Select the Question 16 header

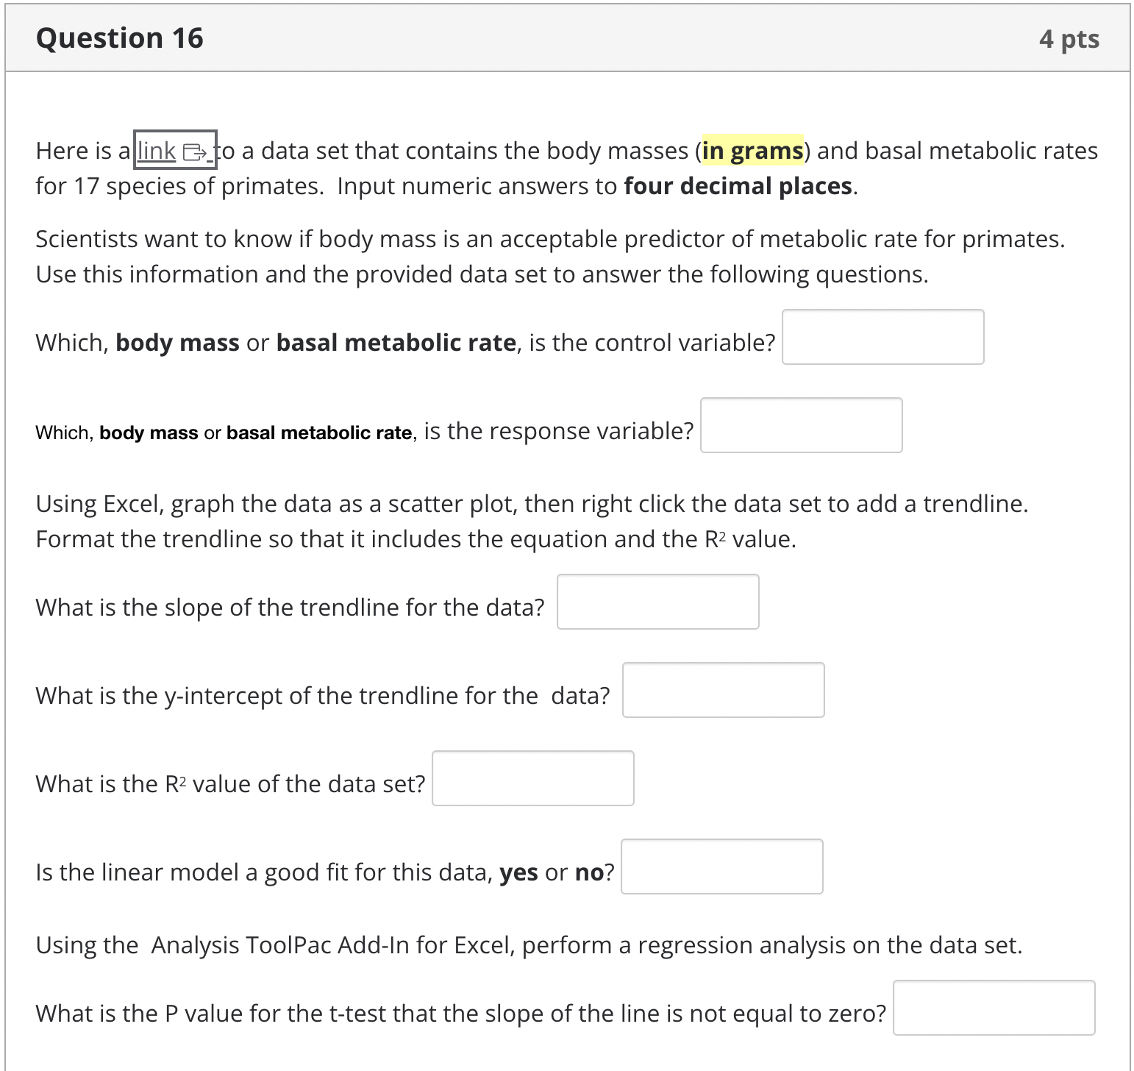click(120, 38)
